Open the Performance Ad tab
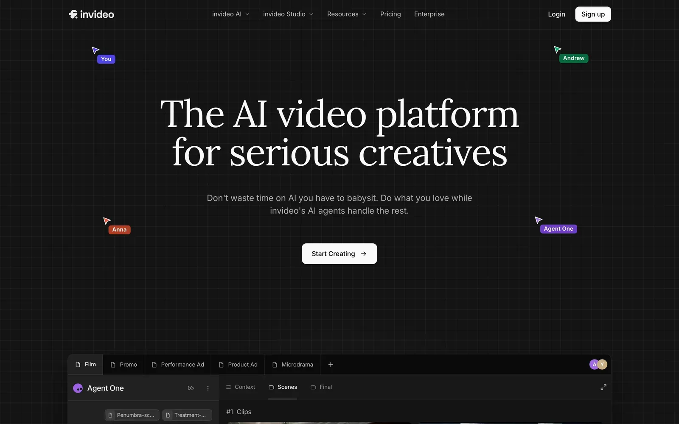Viewport: 679px width, 424px height. (x=178, y=365)
